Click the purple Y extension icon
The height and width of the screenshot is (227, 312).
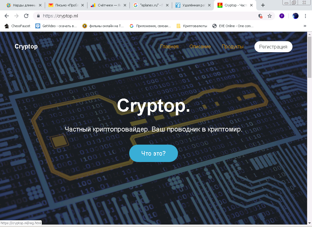[282, 16]
